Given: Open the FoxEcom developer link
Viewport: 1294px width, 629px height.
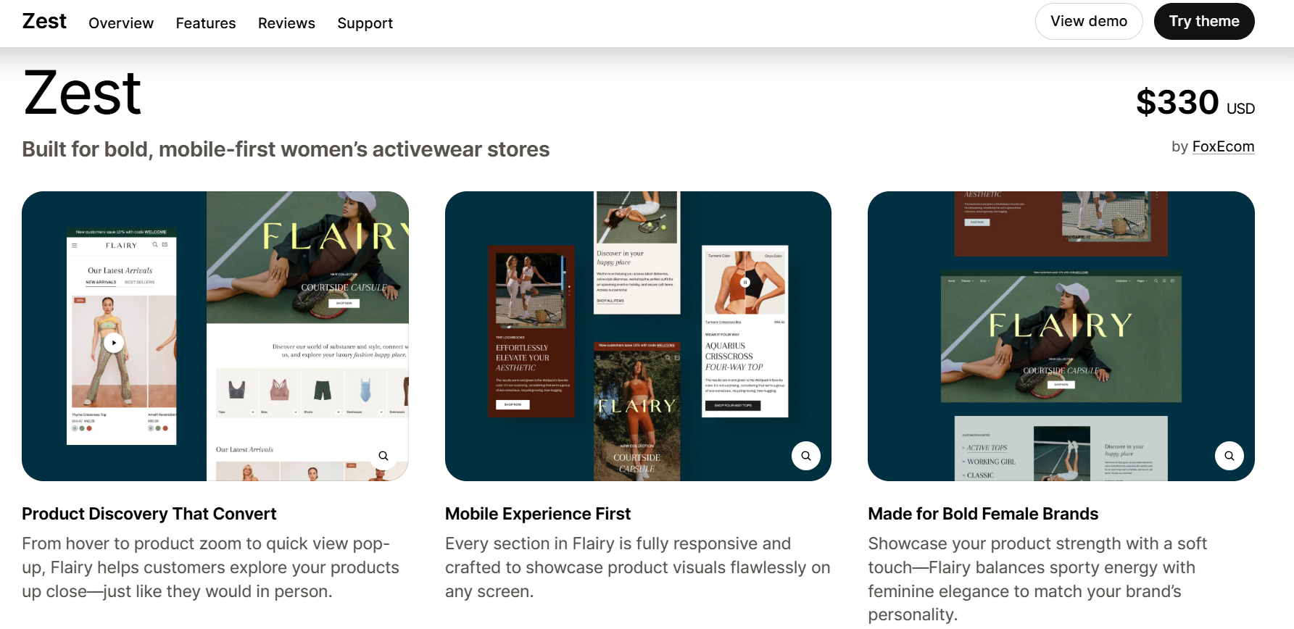Looking at the screenshot, I should coord(1223,146).
